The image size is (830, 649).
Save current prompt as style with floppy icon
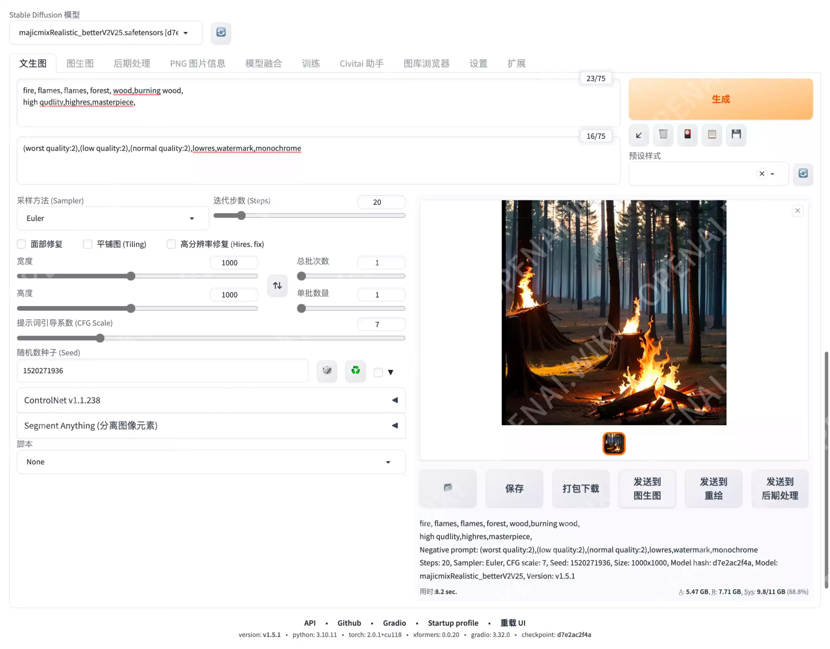pyautogui.click(x=736, y=135)
